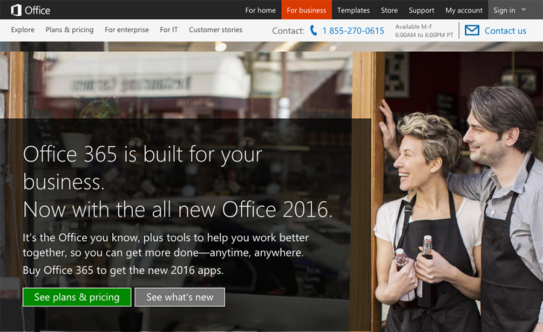This screenshot has width=543, height=332.
Task: Go to the Store menu item
Action: click(x=389, y=10)
